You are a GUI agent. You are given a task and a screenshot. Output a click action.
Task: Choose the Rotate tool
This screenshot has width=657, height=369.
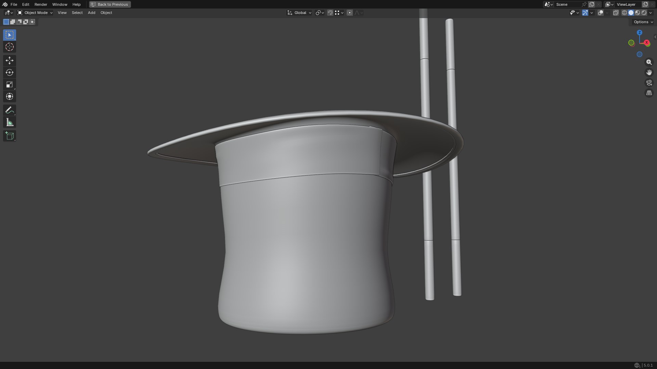[x=10, y=72]
